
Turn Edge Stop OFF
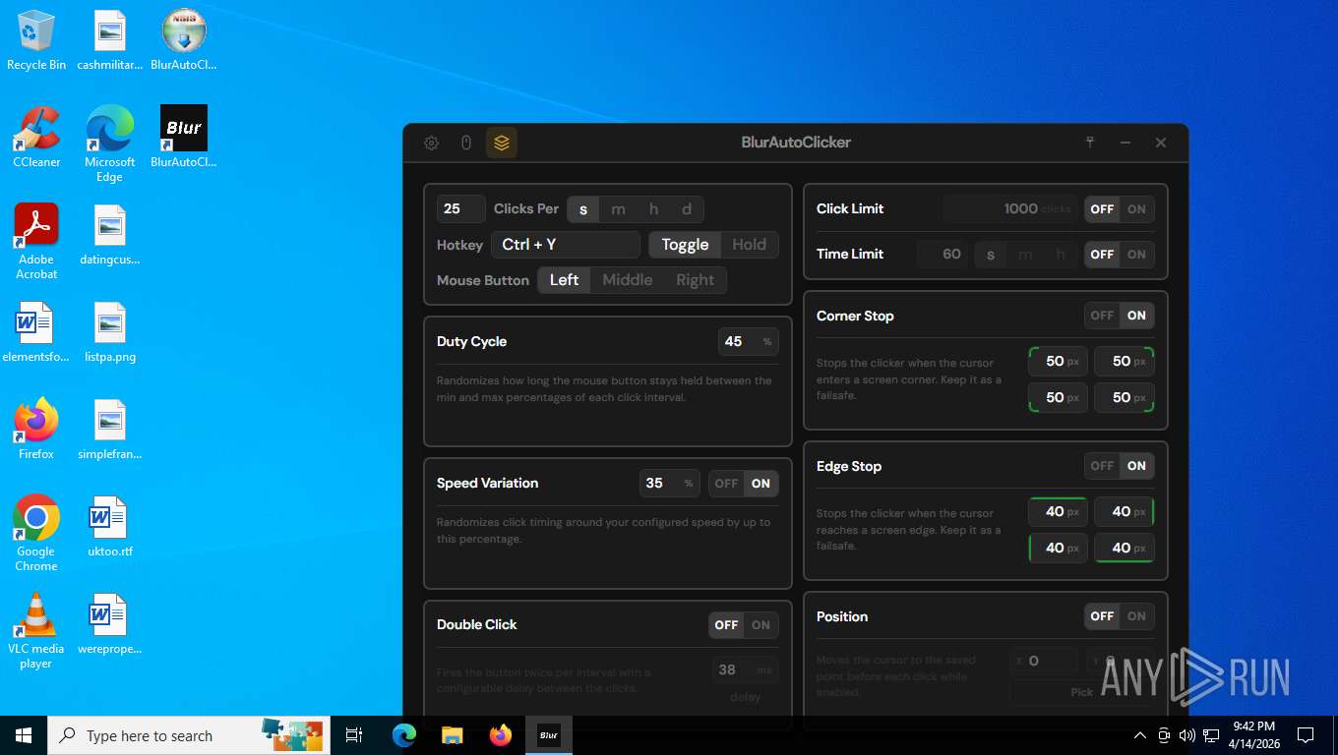point(1102,466)
